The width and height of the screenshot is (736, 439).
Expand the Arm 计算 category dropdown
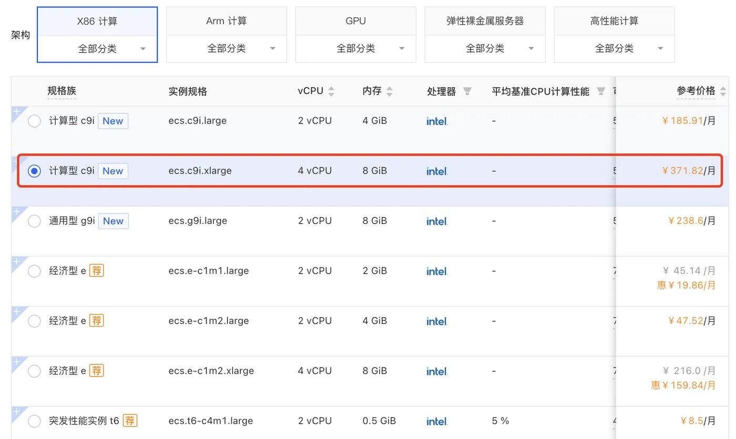point(227,49)
